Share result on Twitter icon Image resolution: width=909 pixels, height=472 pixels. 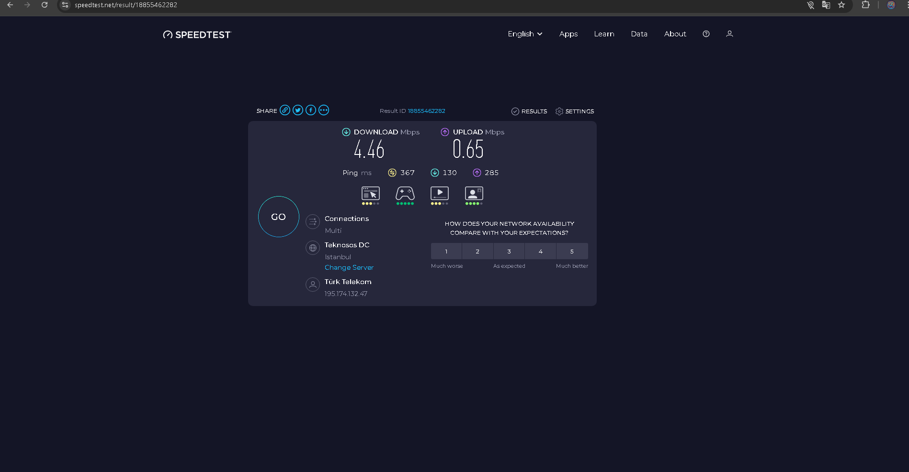(x=298, y=110)
